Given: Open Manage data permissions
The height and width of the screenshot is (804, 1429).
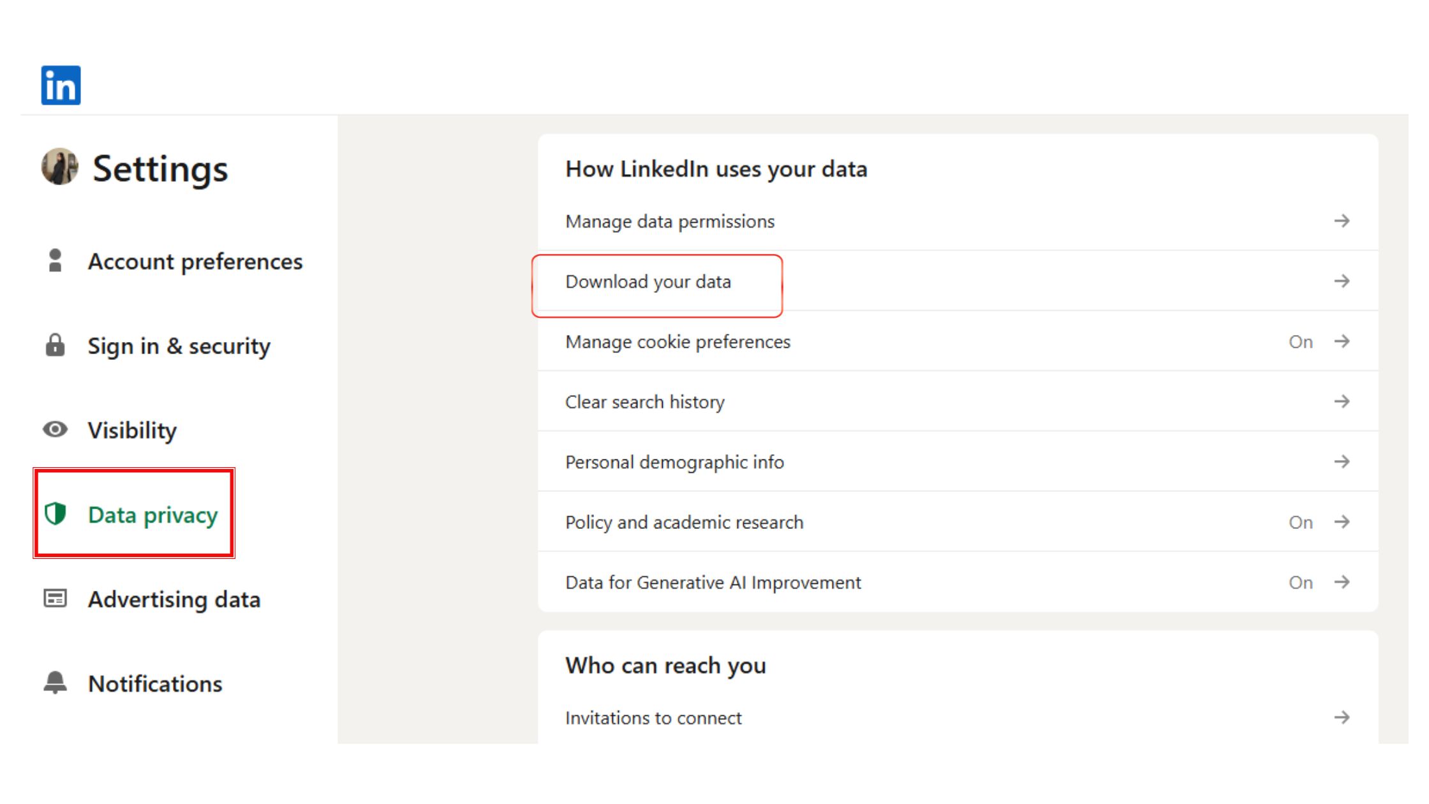Looking at the screenshot, I should pos(958,221).
